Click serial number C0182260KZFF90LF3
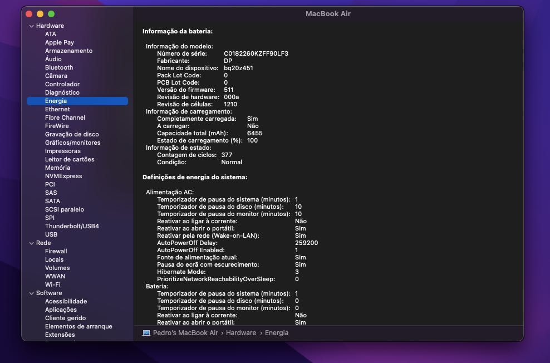 click(256, 53)
